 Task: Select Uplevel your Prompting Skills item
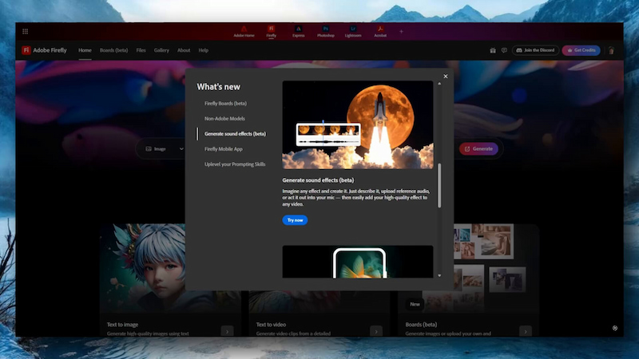coord(235,164)
